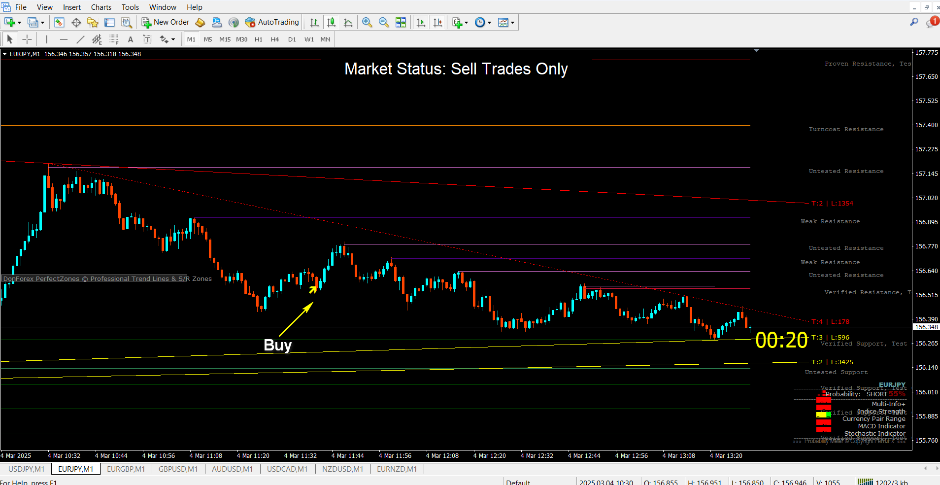Viewport: 940px width, 485px height.
Task: Open the Market Watch window
Action: tap(59, 22)
